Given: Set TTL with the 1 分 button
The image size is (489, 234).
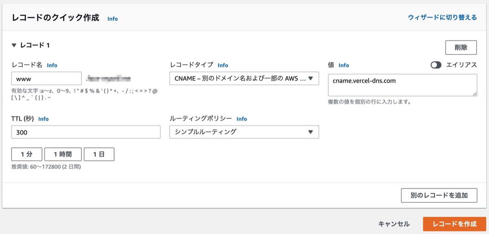Looking at the screenshot, I should click(26, 154).
